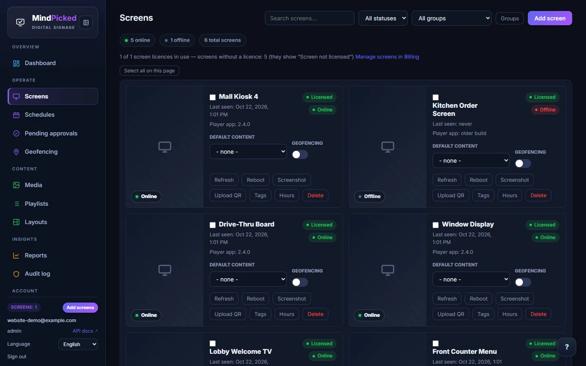This screenshot has height=366, width=586.
Task: Click the Playlists list icon
Action: point(16,204)
